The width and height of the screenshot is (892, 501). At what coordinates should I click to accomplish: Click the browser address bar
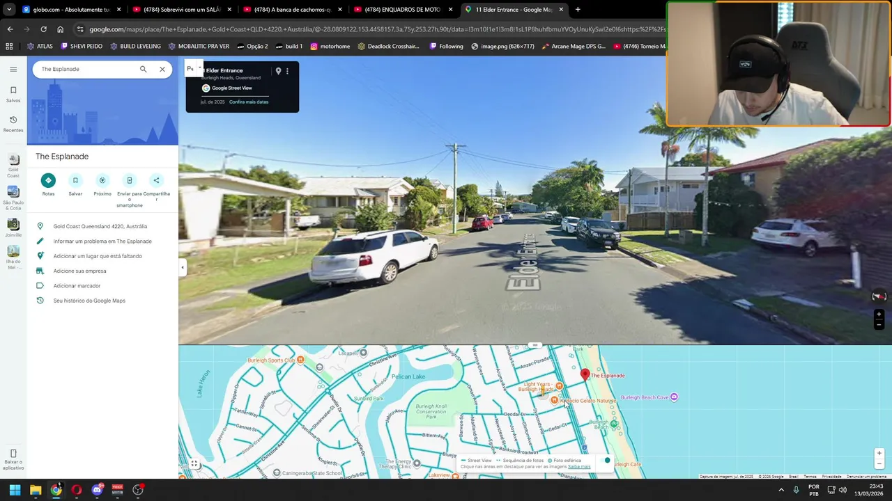(369, 29)
